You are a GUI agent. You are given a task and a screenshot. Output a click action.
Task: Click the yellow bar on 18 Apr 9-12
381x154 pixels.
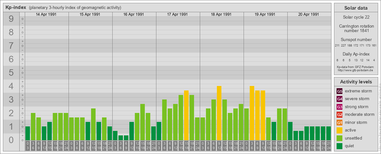point(219,113)
